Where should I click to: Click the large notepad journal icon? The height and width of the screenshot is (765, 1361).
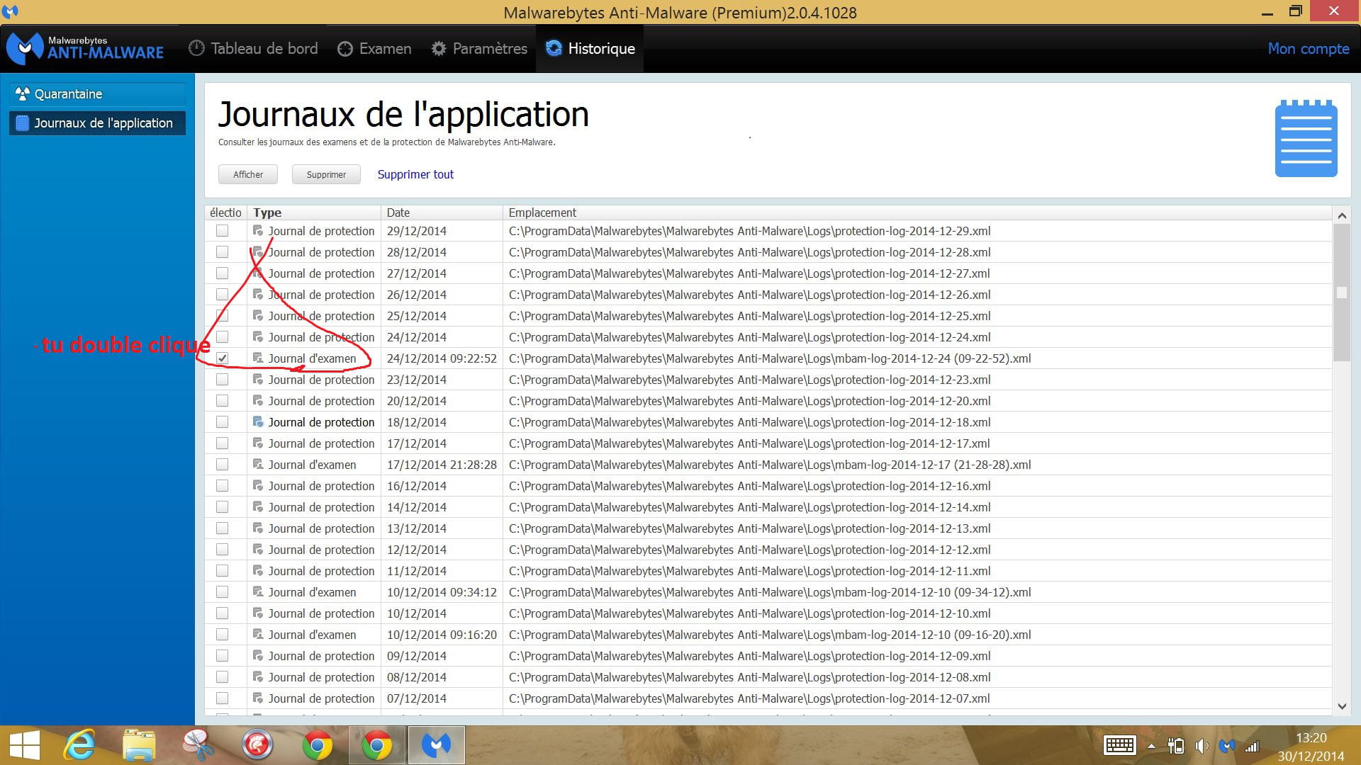pyautogui.click(x=1306, y=139)
